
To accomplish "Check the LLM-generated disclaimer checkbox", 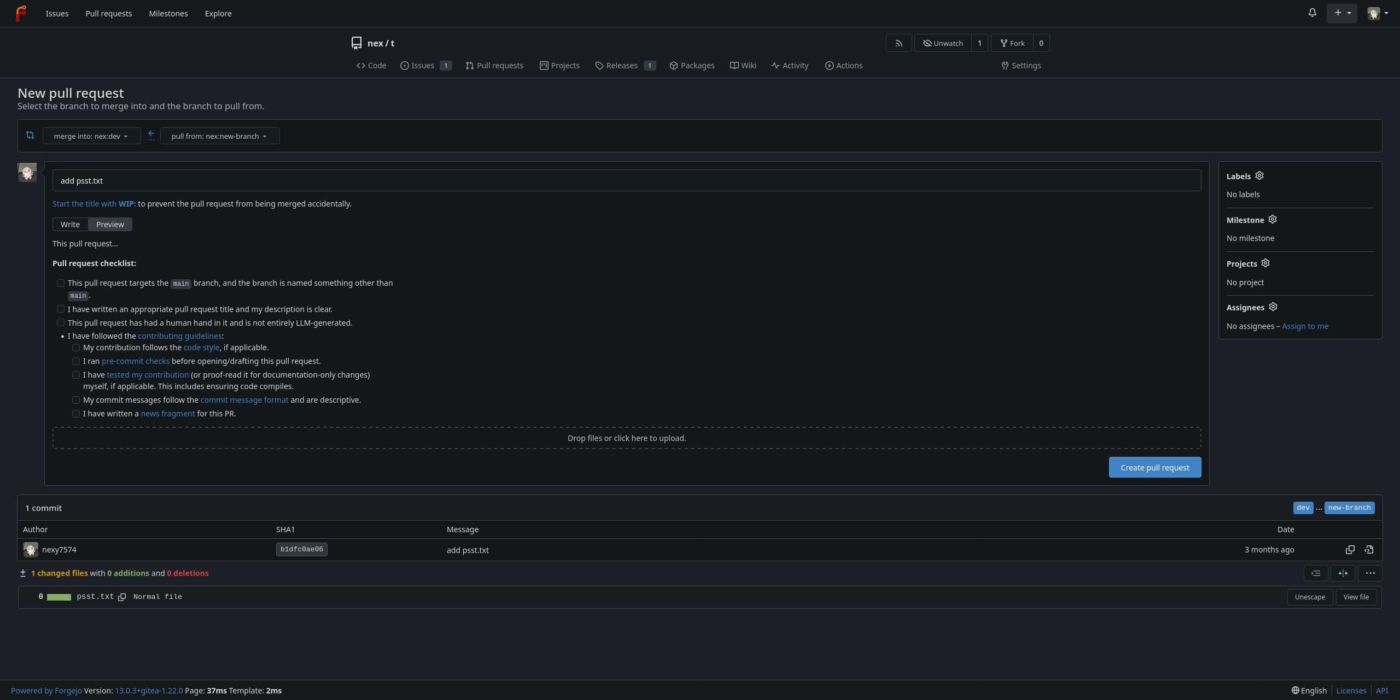I will pyautogui.click(x=61, y=323).
